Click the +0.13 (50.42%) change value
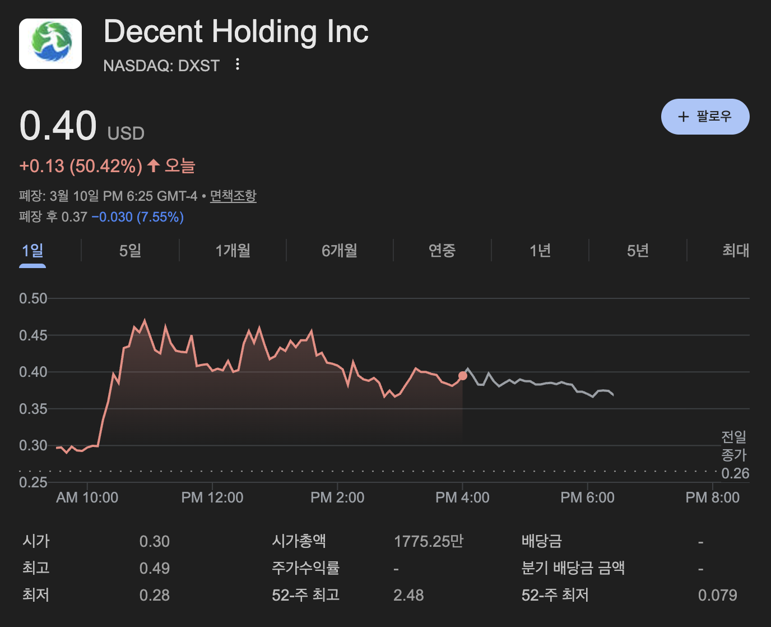 [81, 166]
